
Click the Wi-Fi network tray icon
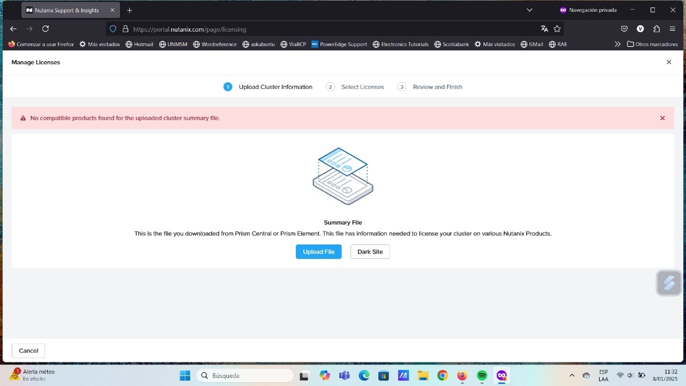click(620, 375)
